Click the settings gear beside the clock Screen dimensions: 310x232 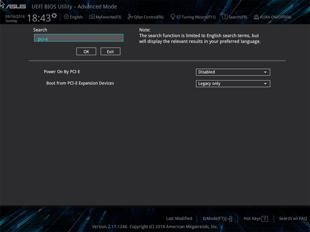54,15
